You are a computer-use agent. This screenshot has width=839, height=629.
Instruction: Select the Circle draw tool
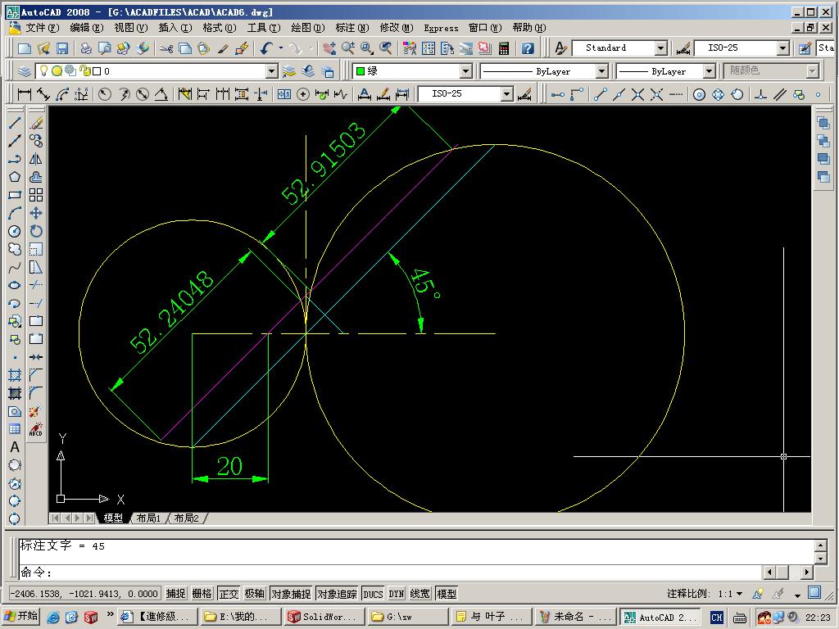click(15, 231)
